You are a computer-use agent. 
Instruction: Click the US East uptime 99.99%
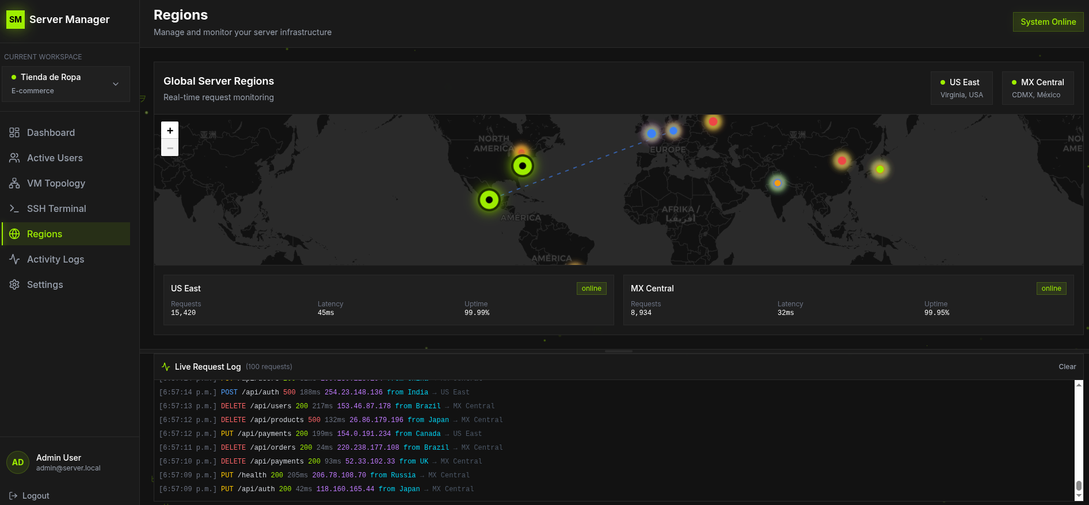pyautogui.click(x=477, y=313)
